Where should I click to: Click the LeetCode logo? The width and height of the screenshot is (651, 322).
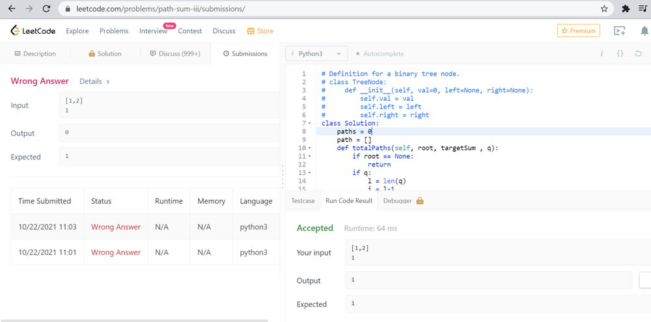tap(33, 31)
